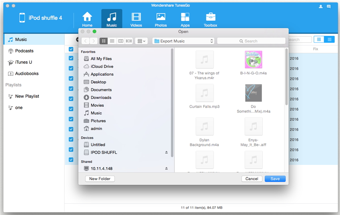Toggle the select-all checkbox in header

coord(71,49)
